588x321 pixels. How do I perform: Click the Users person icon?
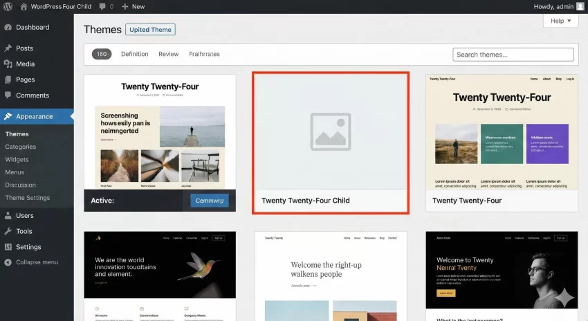click(8, 216)
